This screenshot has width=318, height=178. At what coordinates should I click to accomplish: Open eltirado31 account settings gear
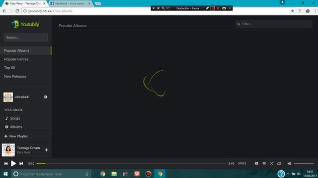(46, 97)
